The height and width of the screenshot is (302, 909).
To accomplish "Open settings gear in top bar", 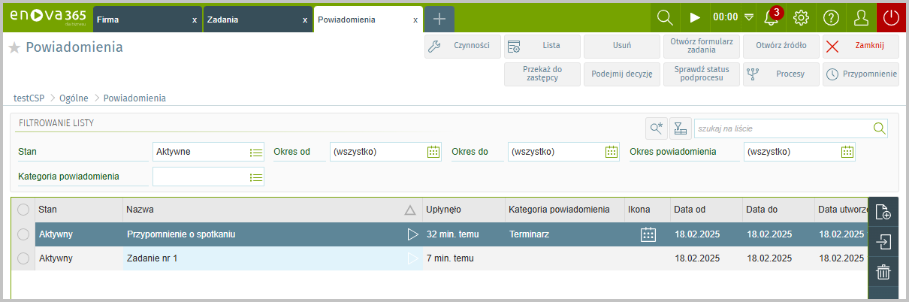I will (802, 17).
